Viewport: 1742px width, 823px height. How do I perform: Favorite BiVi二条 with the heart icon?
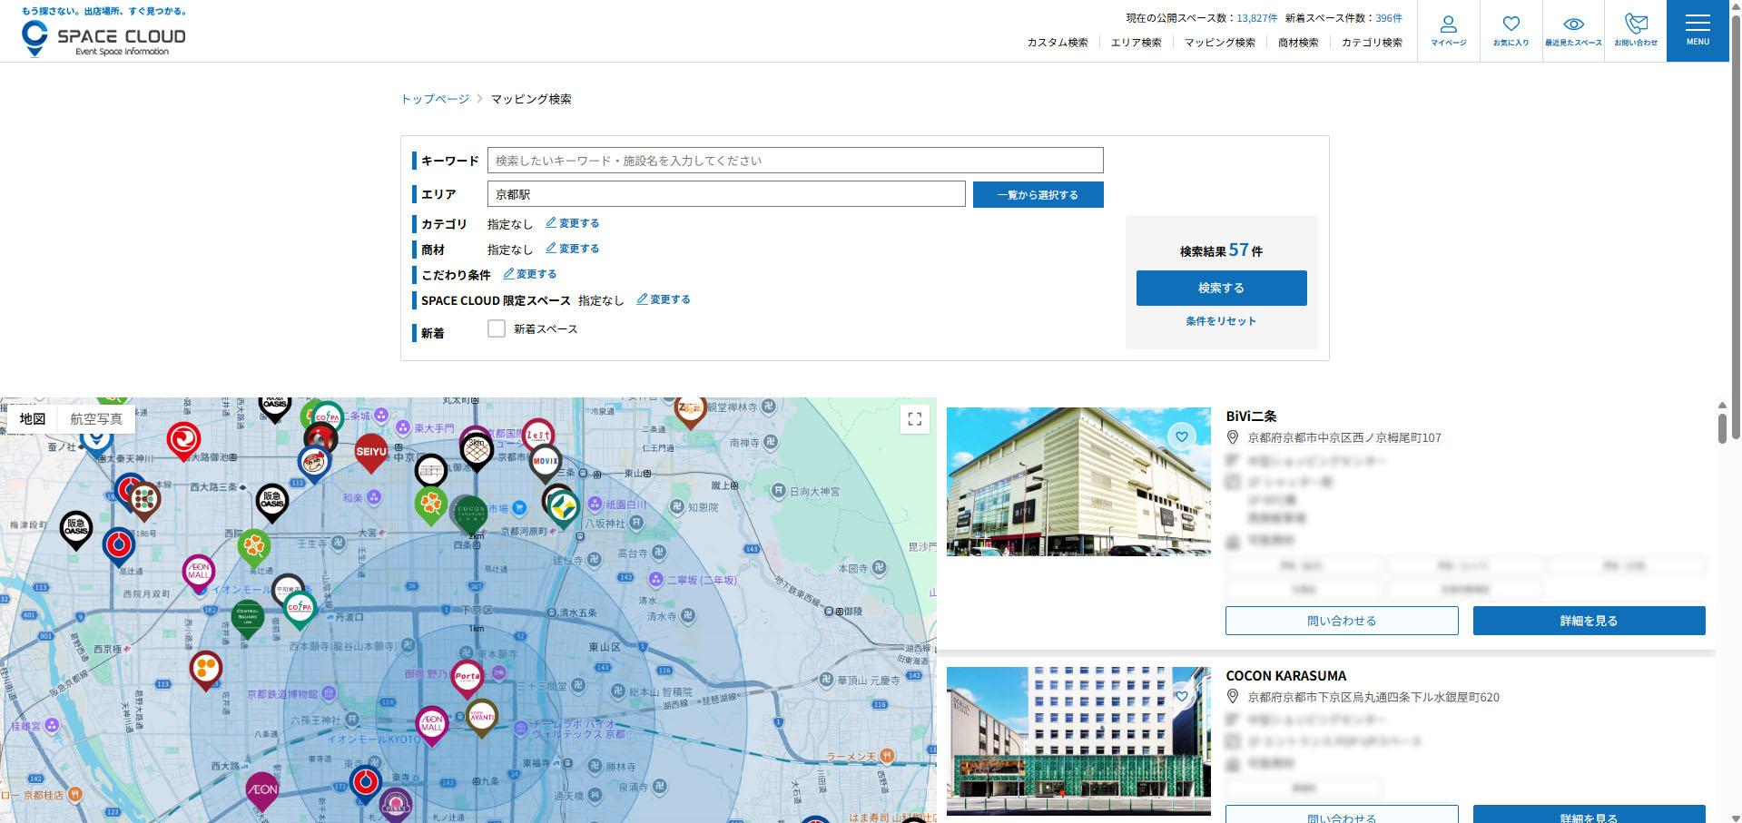pos(1182,436)
